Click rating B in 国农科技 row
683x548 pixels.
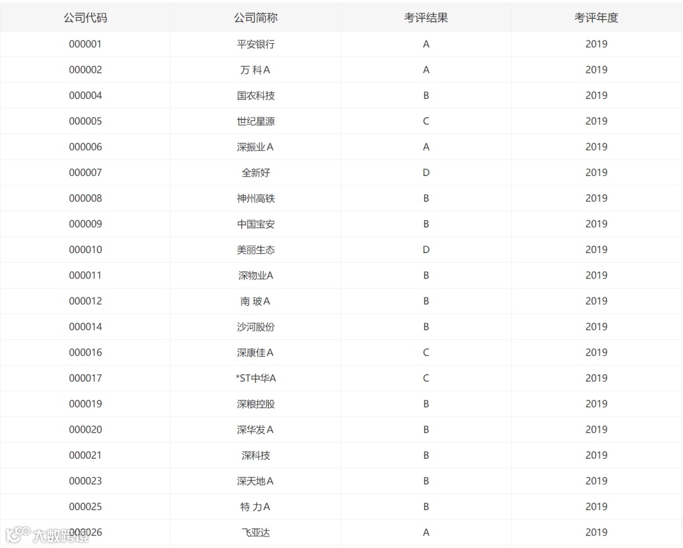click(426, 96)
